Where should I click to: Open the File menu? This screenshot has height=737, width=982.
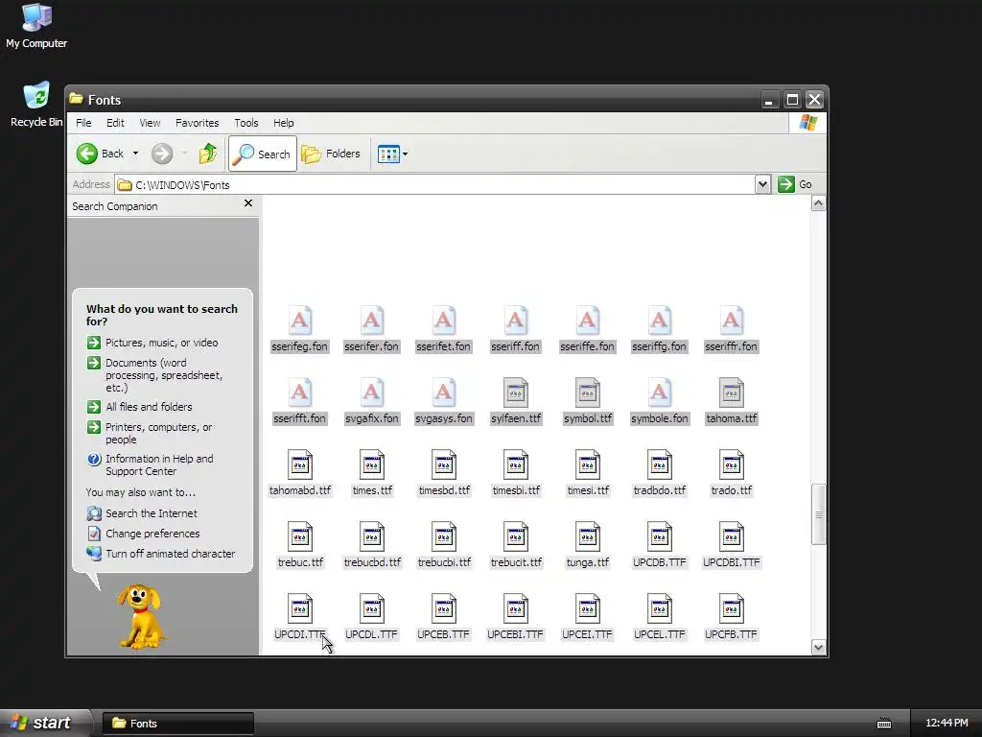83,123
